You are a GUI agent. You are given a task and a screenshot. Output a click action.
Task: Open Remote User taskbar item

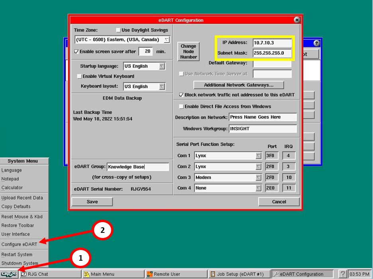click(176, 274)
